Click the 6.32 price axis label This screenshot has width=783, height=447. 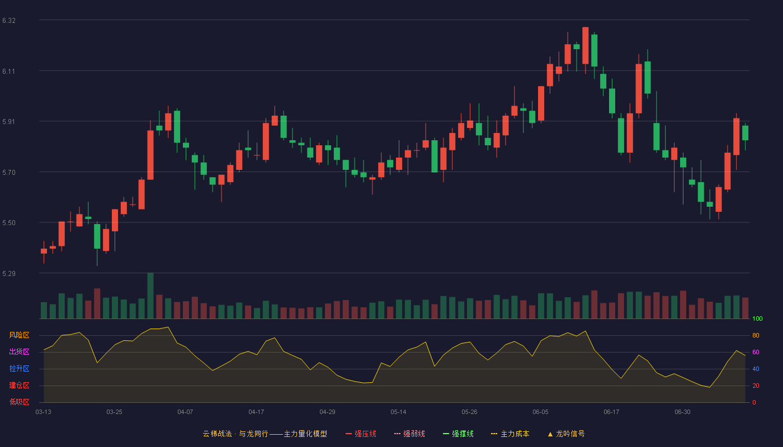[x=9, y=21]
